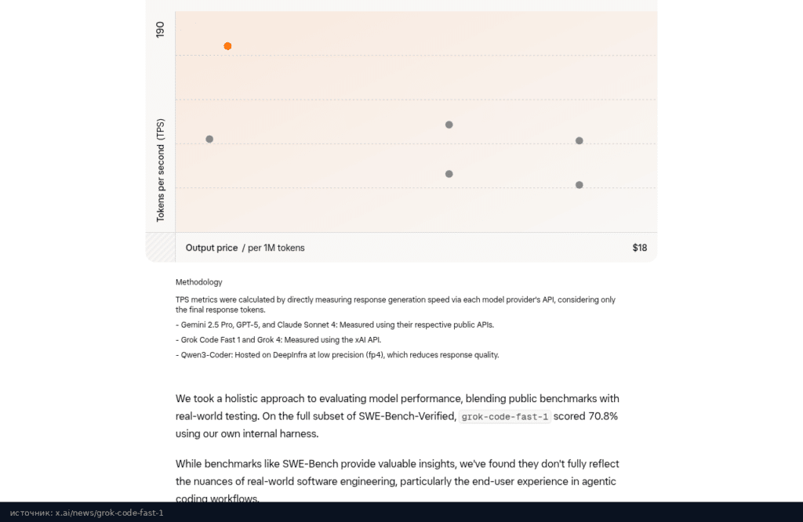Click the $18 maximum price label
This screenshot has height=522, width=803.
point(640,248)
